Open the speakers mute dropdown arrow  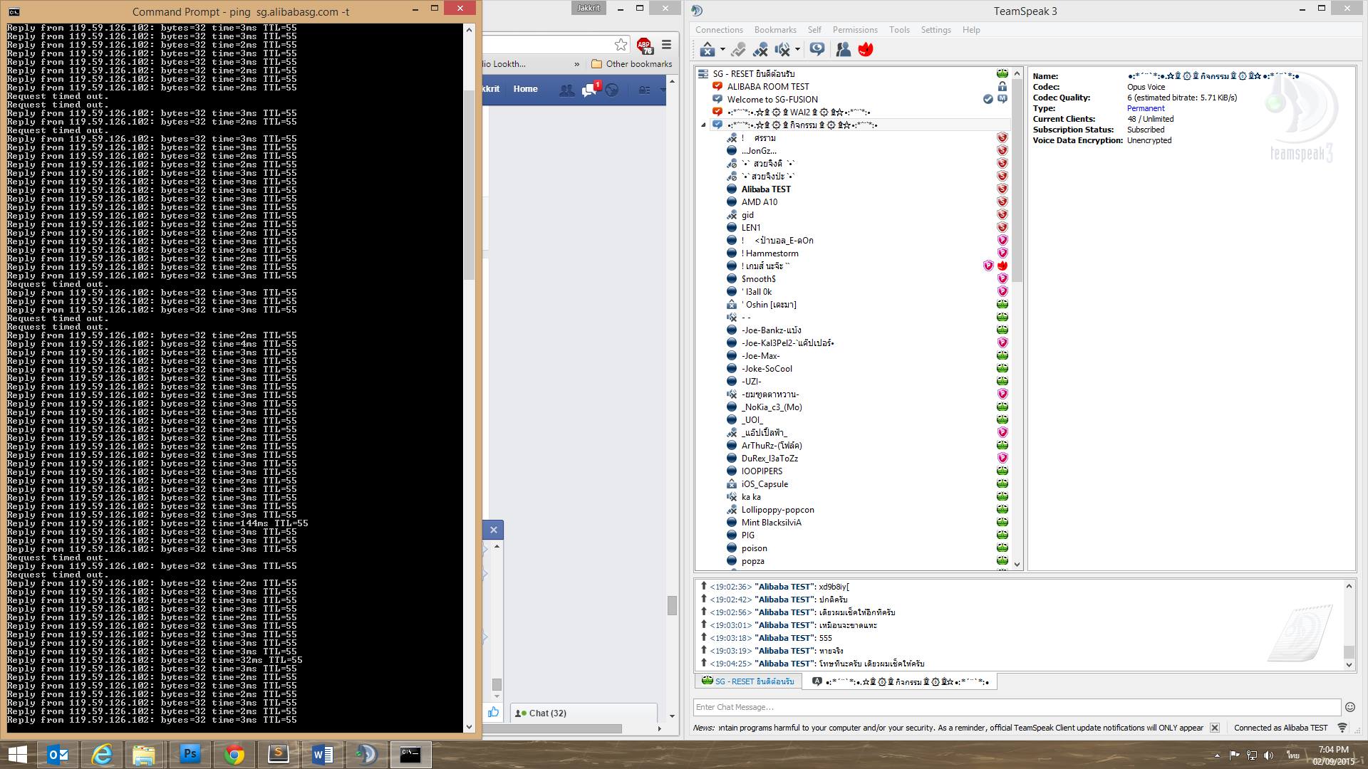click(797, 50)
